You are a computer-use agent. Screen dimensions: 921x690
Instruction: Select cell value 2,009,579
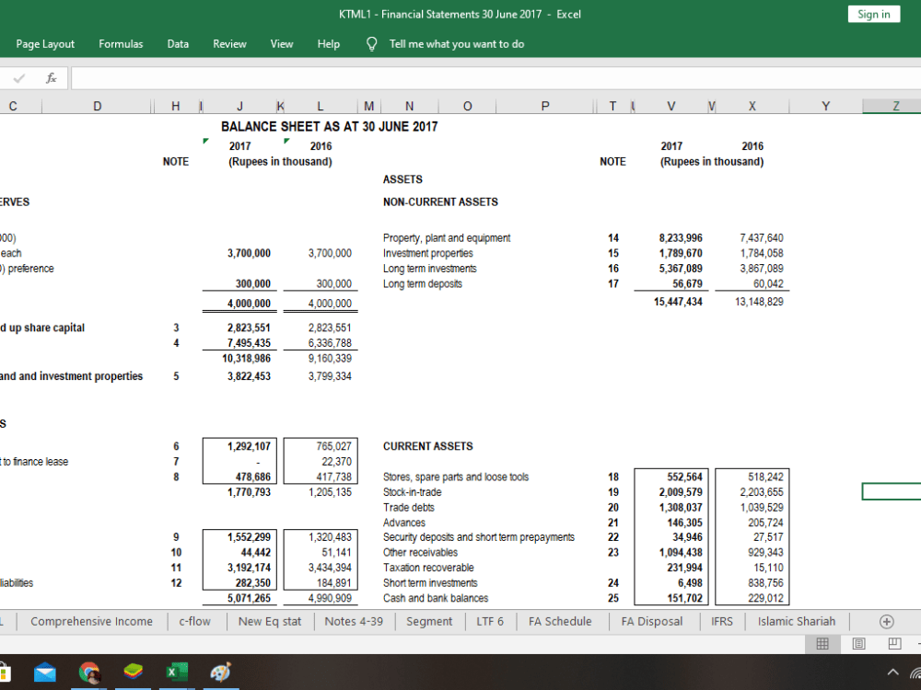click(x=681, y=491)
